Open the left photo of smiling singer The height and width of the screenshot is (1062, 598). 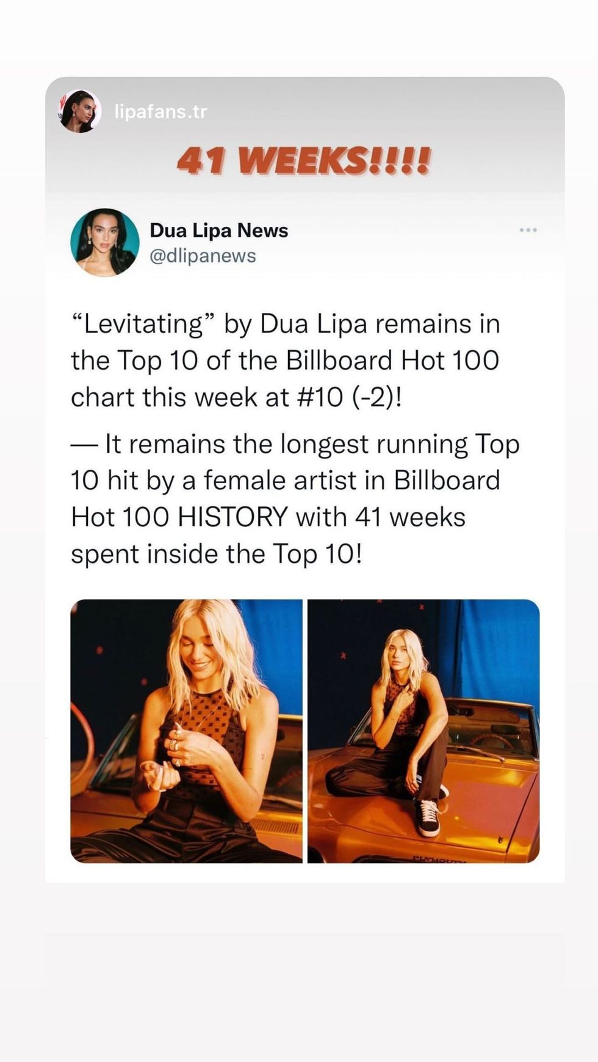pos(186,731)
